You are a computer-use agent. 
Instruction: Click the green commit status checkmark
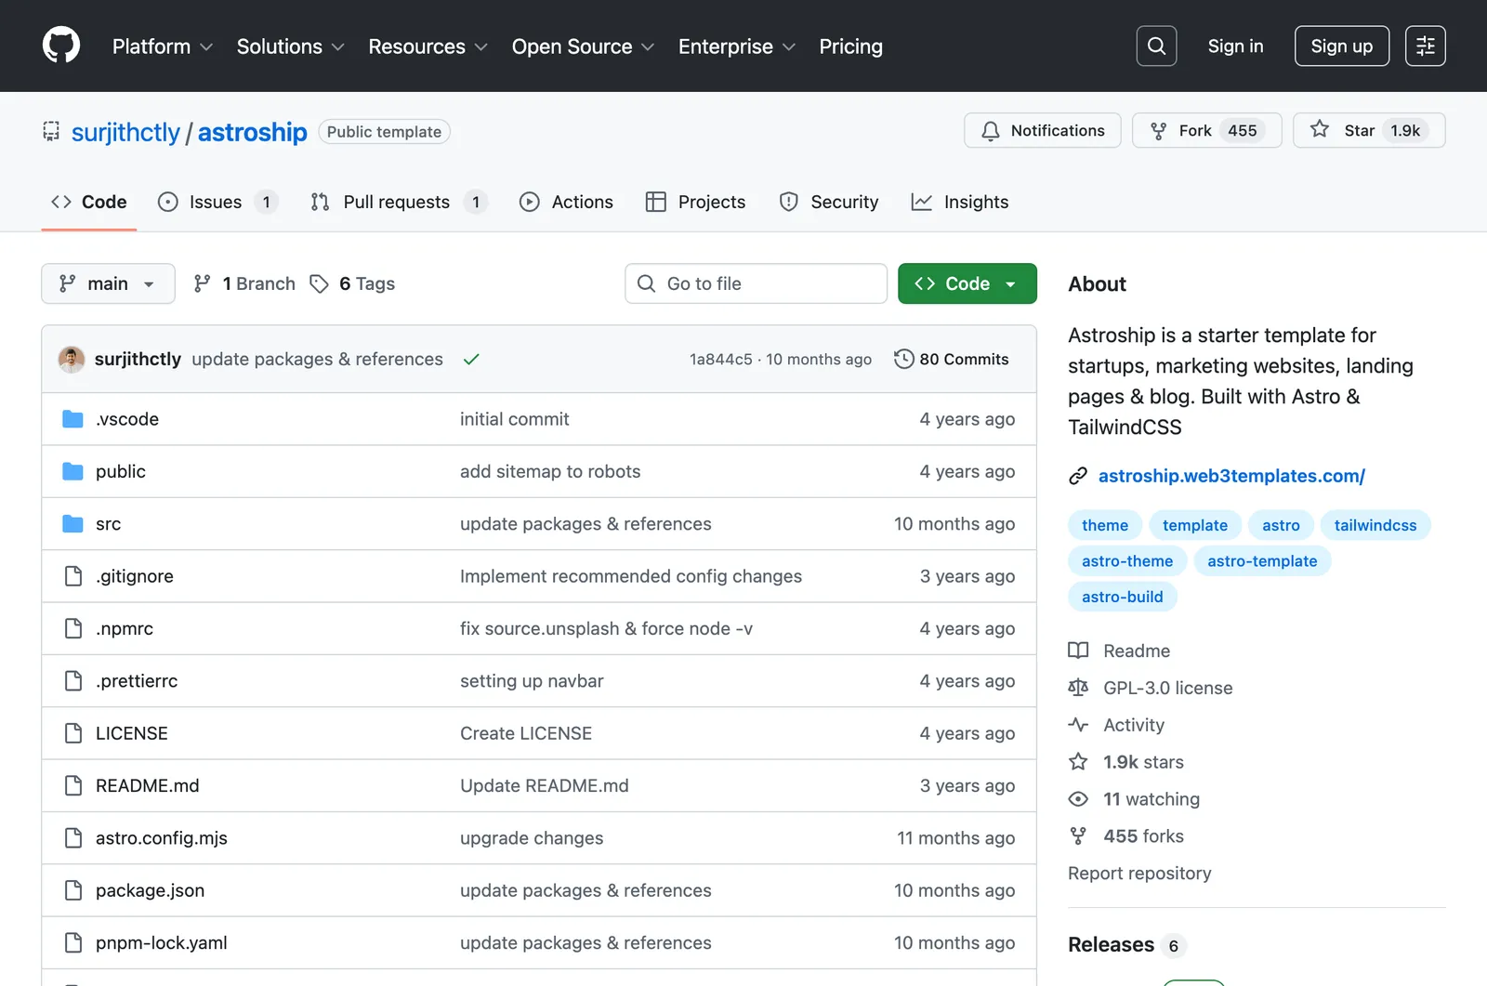coord(471,359)
